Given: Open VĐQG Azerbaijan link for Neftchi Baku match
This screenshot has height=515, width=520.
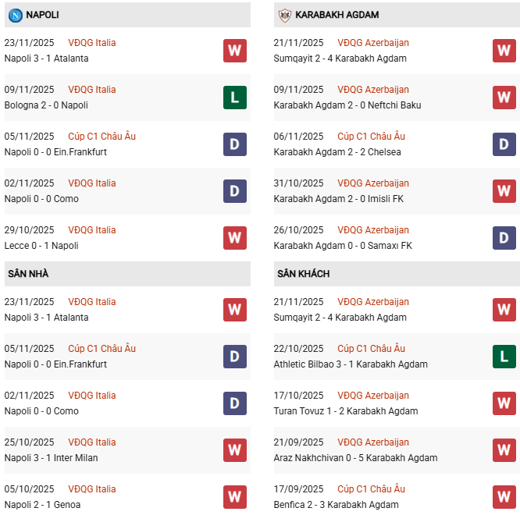Looking at the screenshot, I should [x=373, y=90].
